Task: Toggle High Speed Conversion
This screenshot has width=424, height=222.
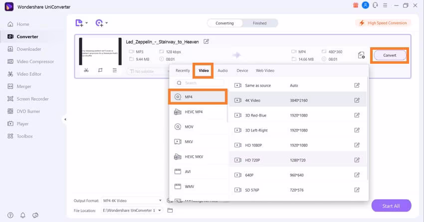Action: coord(383,23)
